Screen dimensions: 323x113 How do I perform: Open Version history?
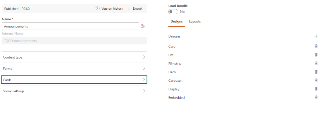point(109,9)
